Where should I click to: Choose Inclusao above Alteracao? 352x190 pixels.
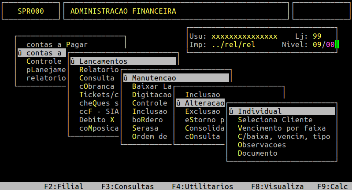point(202,95)
